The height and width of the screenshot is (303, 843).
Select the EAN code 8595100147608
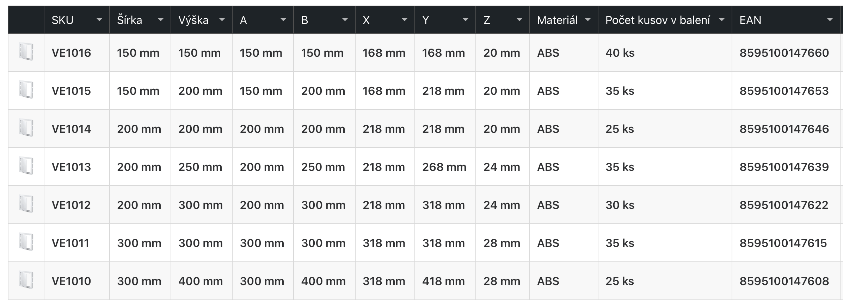point(784,281)
